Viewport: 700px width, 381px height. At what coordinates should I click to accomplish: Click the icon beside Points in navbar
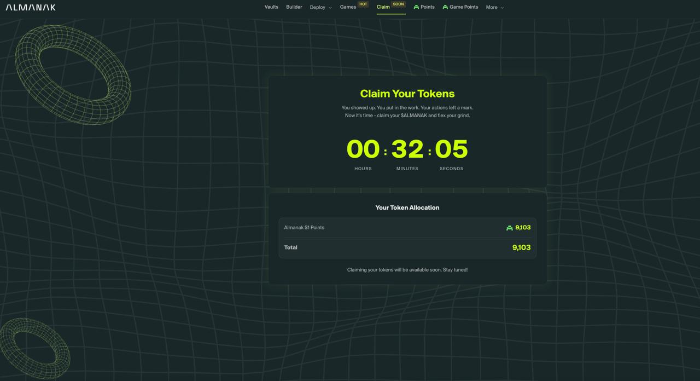[416, 7]
